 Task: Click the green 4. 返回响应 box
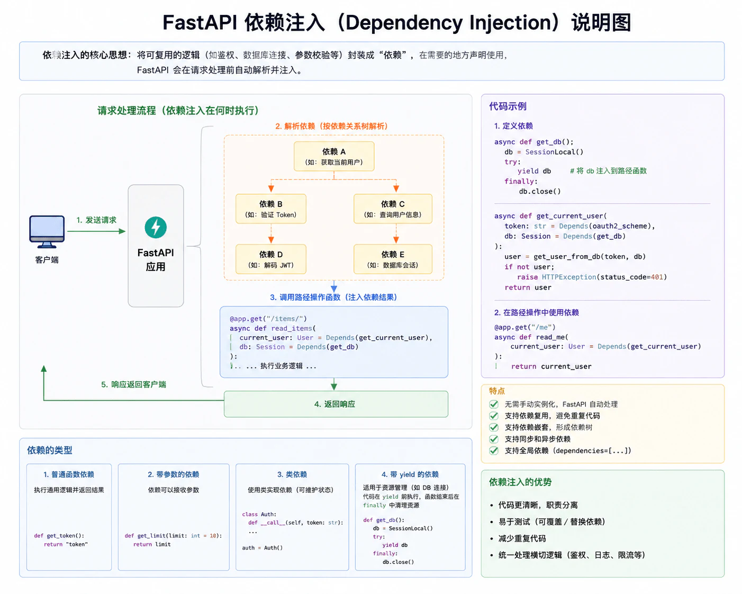click(x=336, y=404)
